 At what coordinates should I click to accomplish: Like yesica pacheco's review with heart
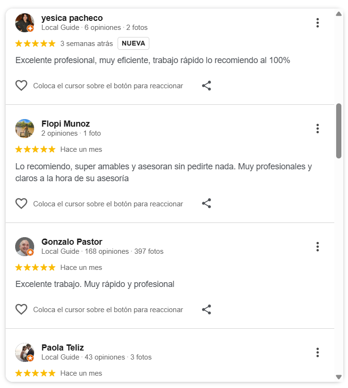pyautogui.click(x=21, y=86)
